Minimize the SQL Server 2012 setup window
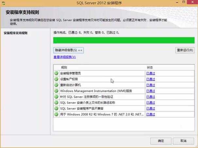 177,2
